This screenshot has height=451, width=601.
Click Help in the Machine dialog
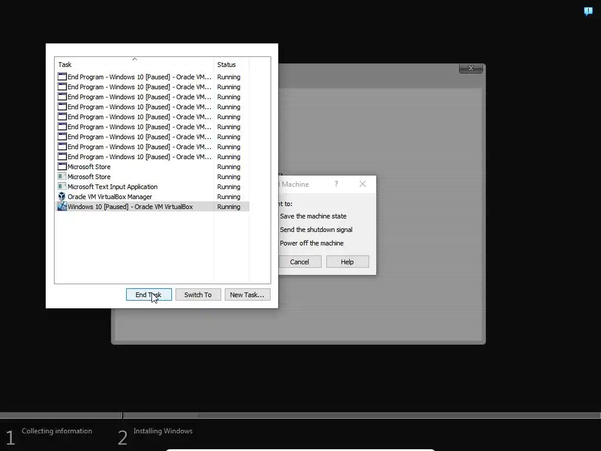click(347, 261)
